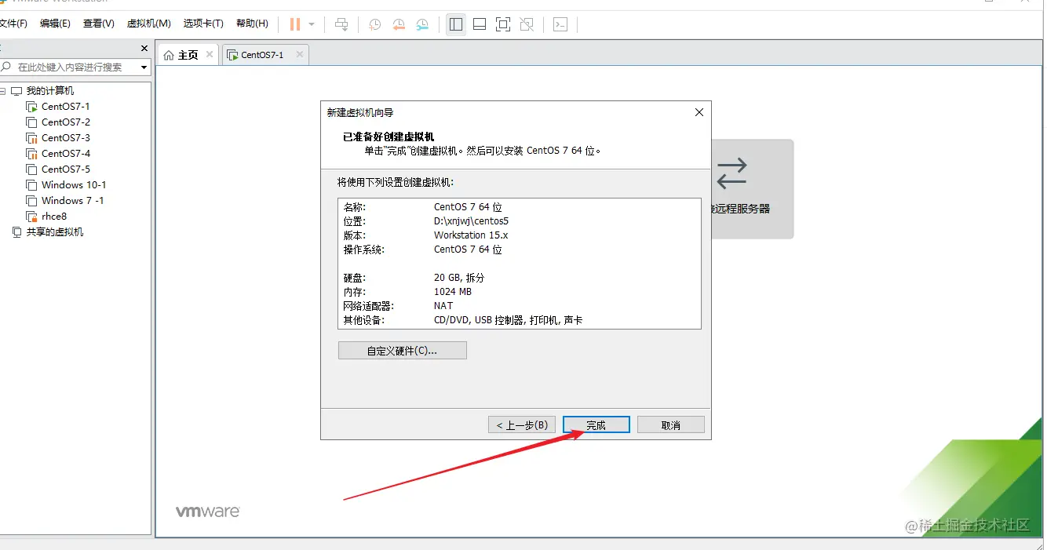Click the orange pause/suspend VM icon
Image resolution: width=1047 pixels, height=550 pixels.
click(x=295, y=24)
